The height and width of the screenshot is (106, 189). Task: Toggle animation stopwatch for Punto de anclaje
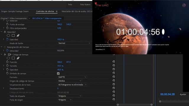coord(7,24)
